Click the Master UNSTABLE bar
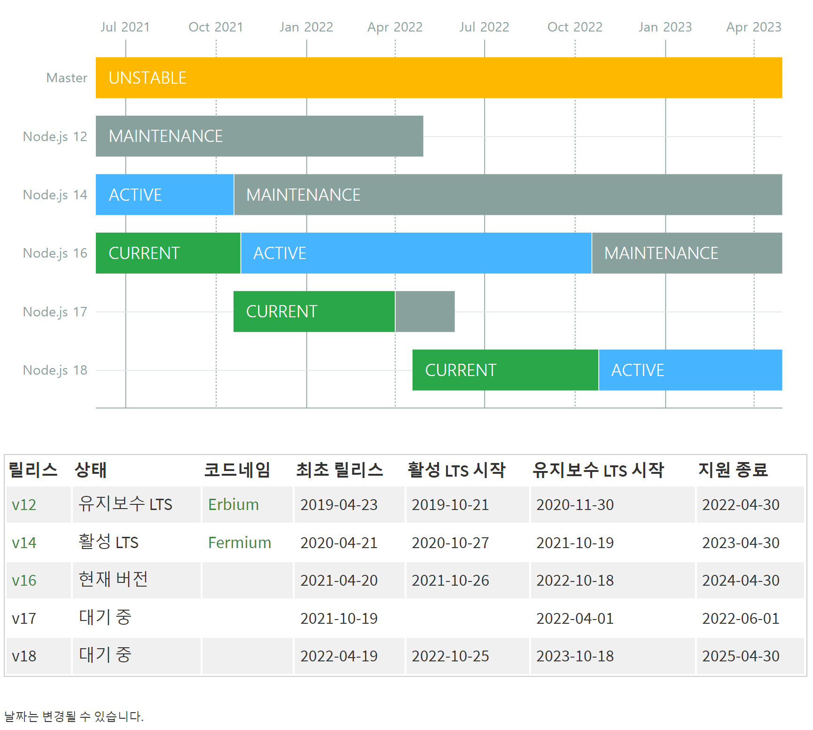Screen dimensions: 813x730 (439, 78)
